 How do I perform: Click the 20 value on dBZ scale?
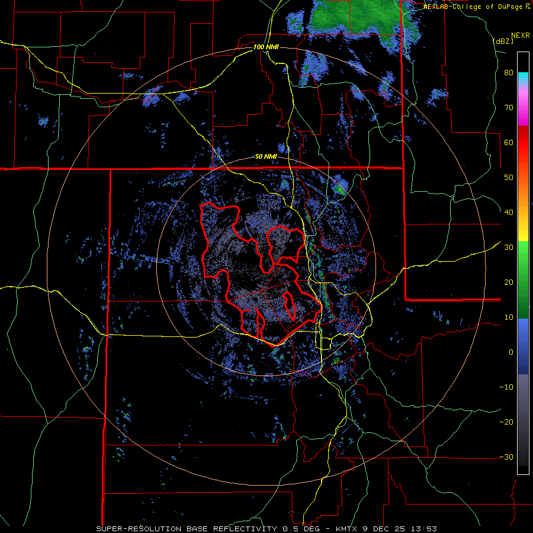pyautogui.click(x=509, y=282)
